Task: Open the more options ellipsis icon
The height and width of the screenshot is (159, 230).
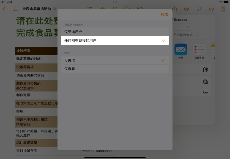Action: click(211, 9)
